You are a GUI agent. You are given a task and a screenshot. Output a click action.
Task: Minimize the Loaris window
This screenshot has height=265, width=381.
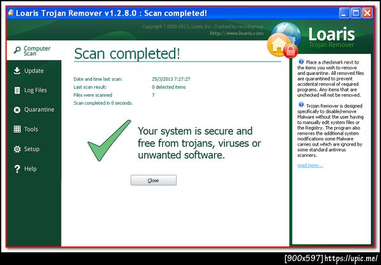(344, 13)
